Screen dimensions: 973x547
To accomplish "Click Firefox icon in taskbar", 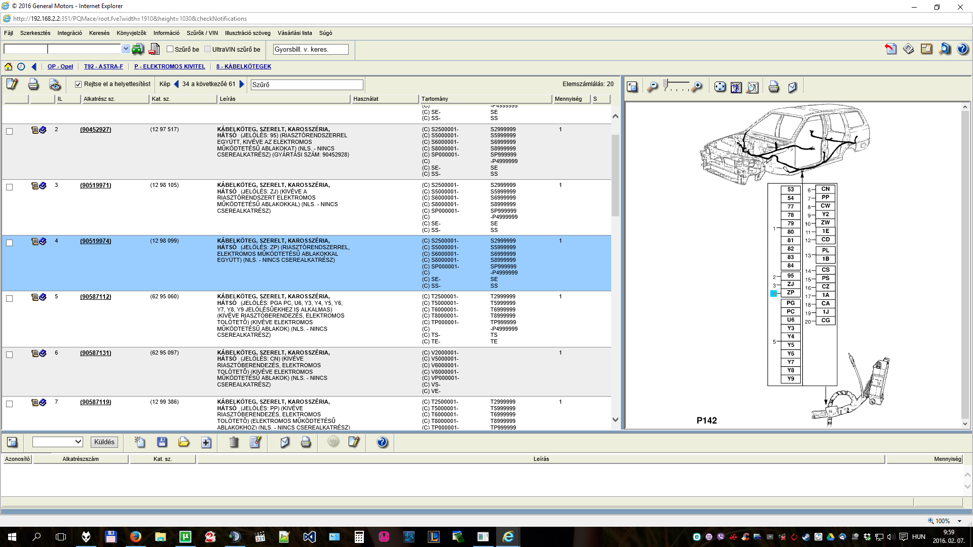I will [136, 537].
